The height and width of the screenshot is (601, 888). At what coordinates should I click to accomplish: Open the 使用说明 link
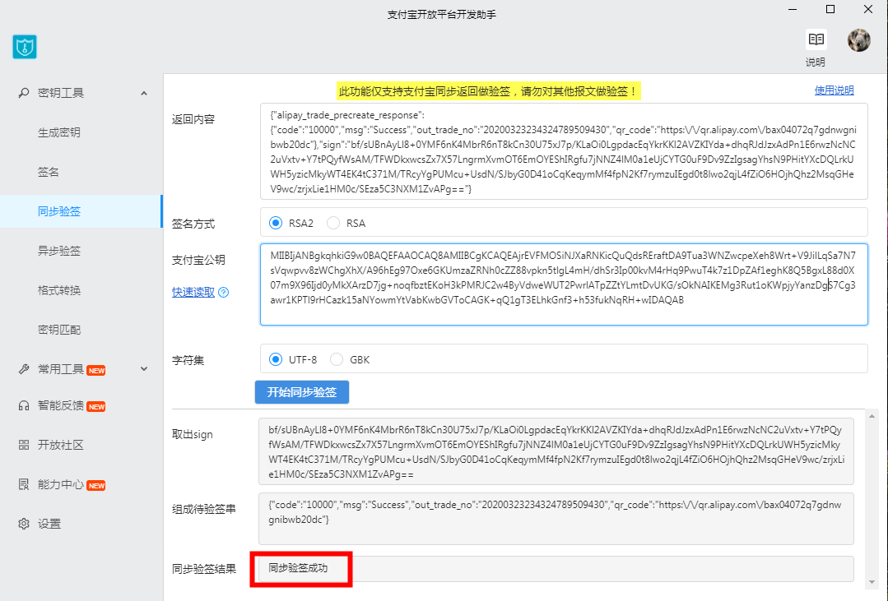point(834,90)
